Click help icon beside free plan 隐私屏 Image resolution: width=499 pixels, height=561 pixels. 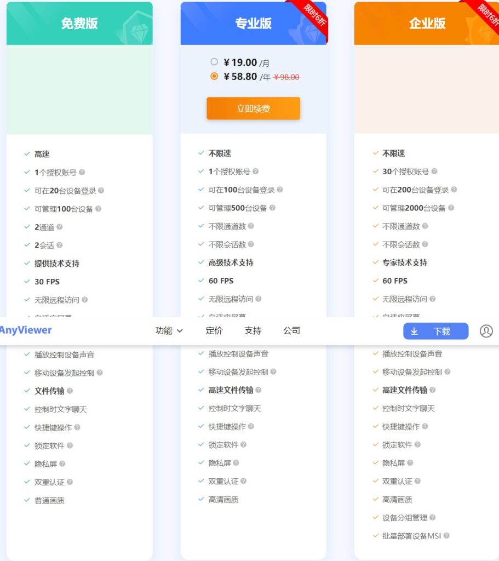(62, 463)
